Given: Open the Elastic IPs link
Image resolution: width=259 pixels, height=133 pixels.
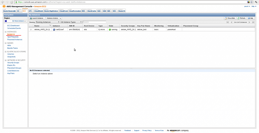Looking at the screenshot, I should coord(11,65).
